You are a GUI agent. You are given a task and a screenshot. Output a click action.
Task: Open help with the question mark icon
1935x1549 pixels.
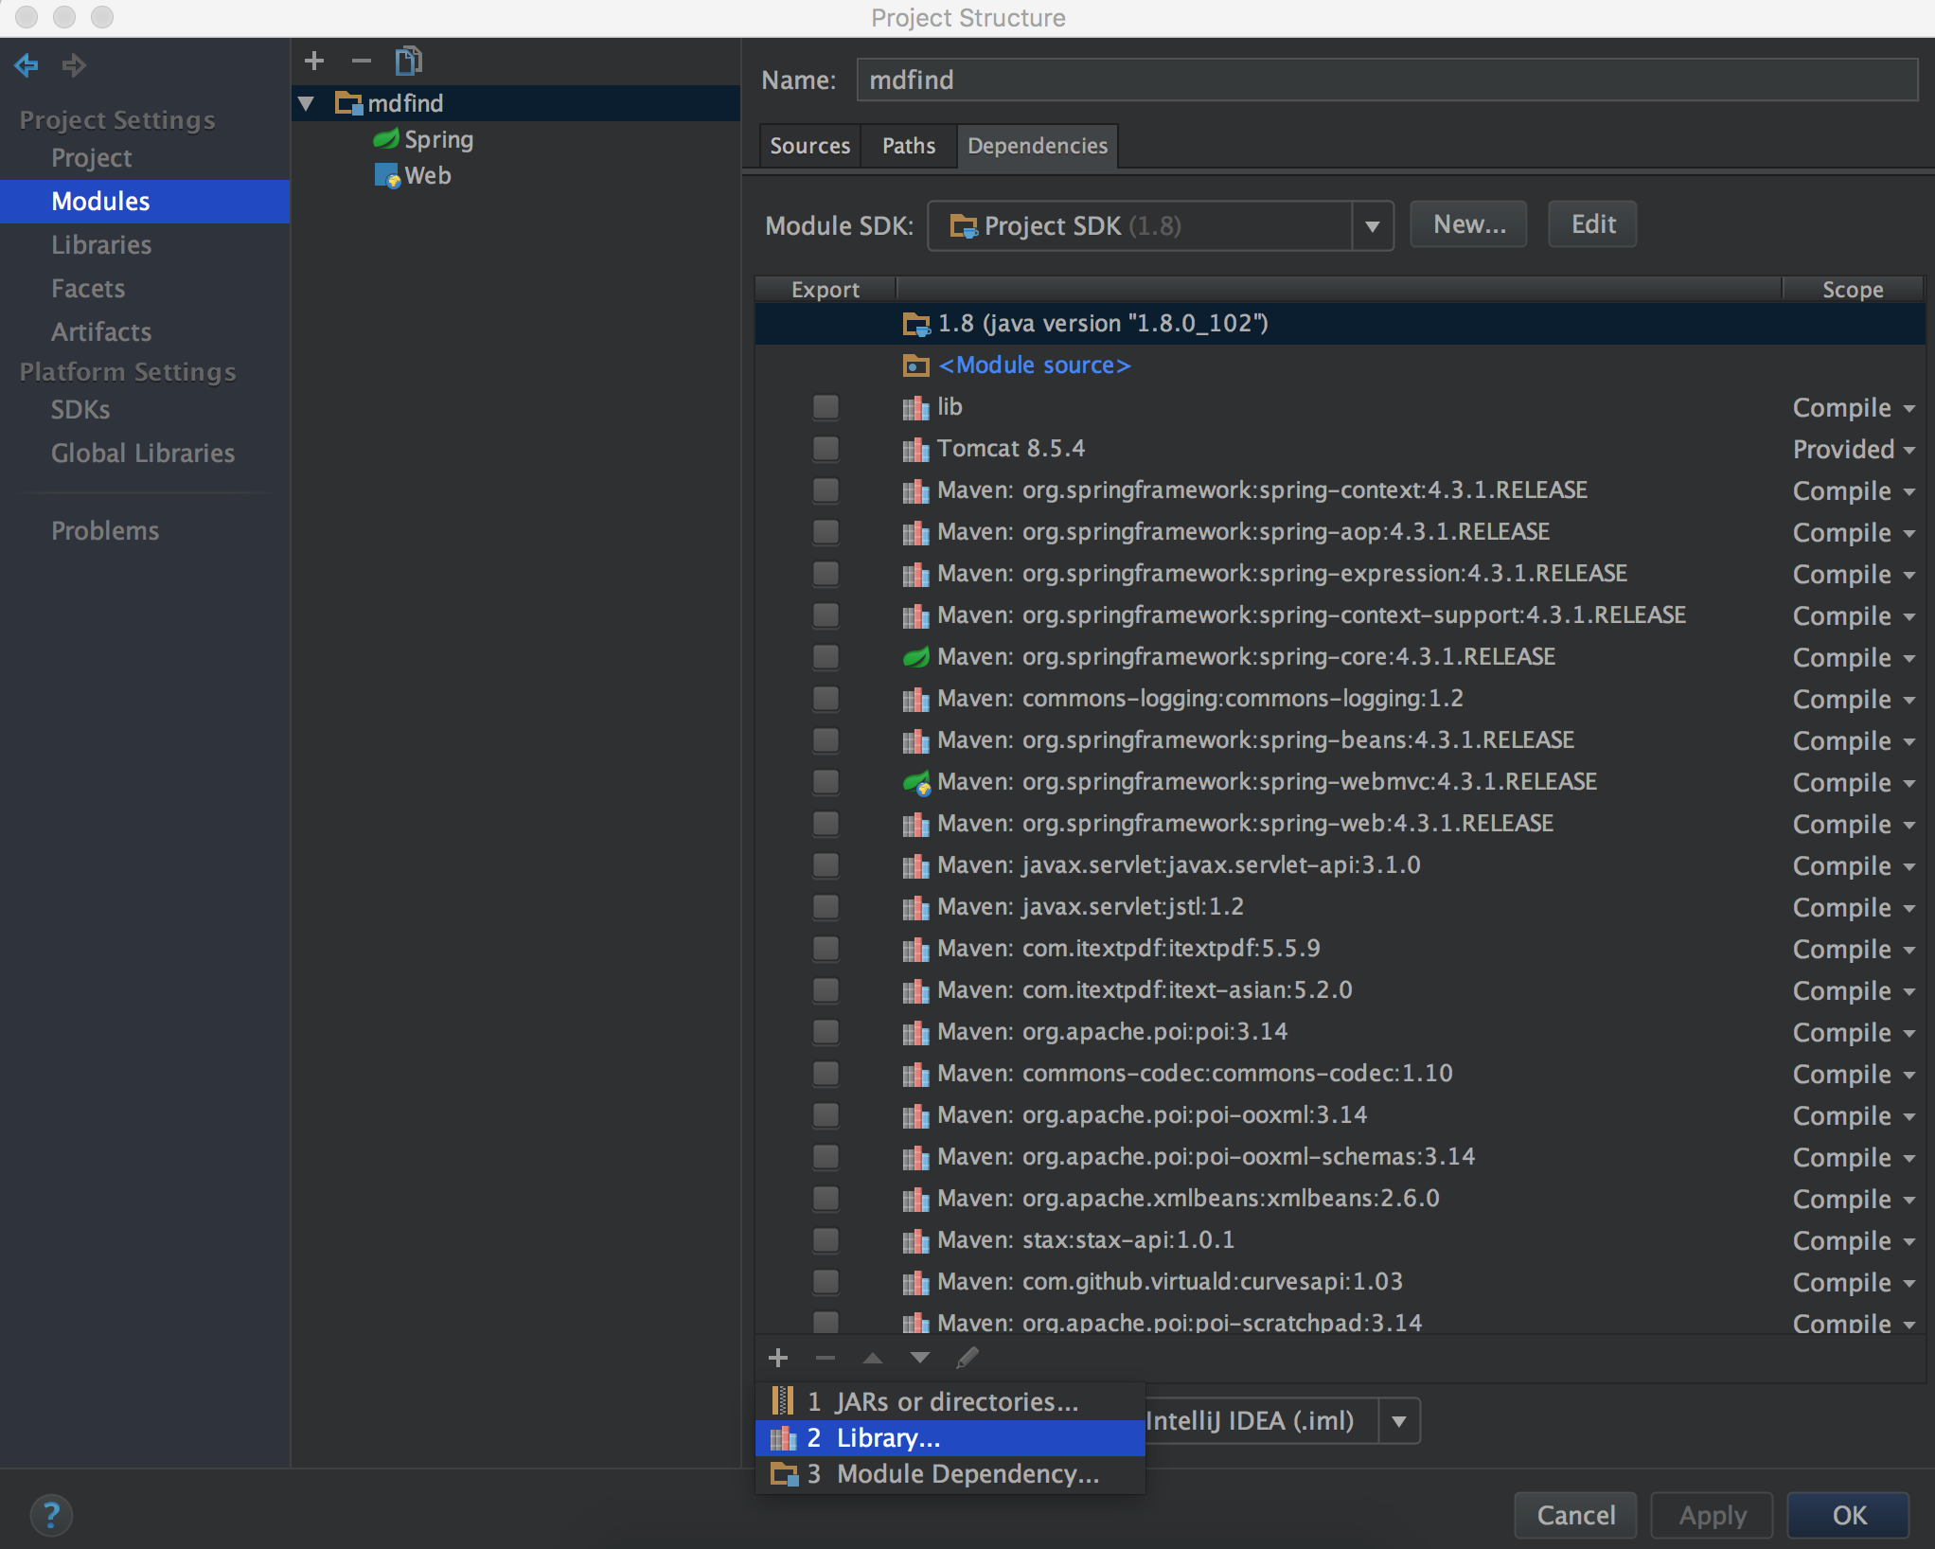pos(51,1515)
